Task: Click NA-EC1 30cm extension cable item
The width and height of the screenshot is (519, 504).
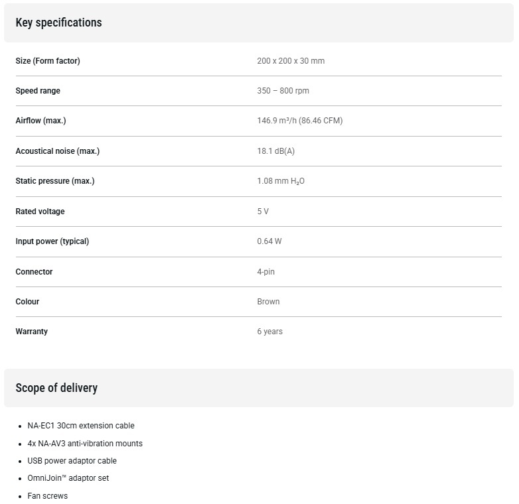Action: coord(81,426)
